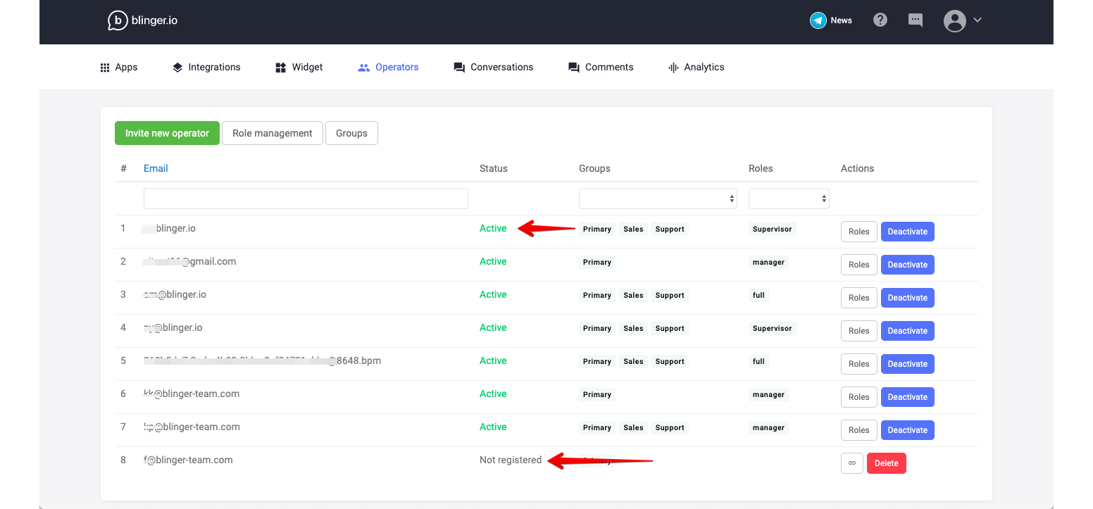Go to the Apps tab
This screenshot has height=509, width=1093.
pyautogui.click(x=118, y=67)
